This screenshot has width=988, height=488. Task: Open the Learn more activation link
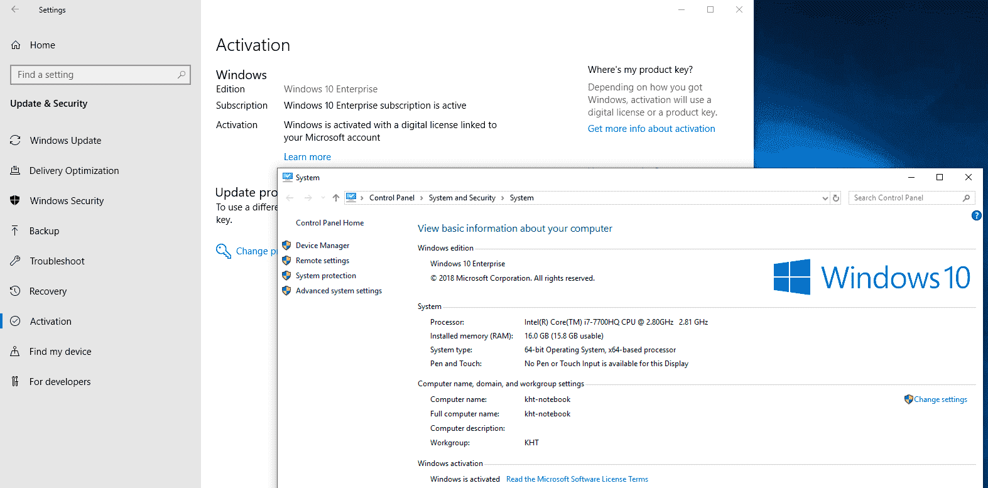[x=307, y=157]
